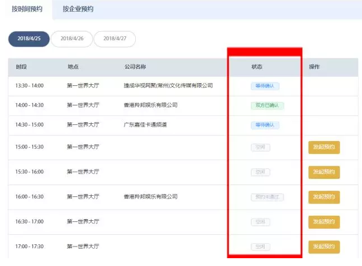Screen dimensions: 362x266
Task: Start booking for the 16:00 - 16:30 slot
Action: [324, 197]
